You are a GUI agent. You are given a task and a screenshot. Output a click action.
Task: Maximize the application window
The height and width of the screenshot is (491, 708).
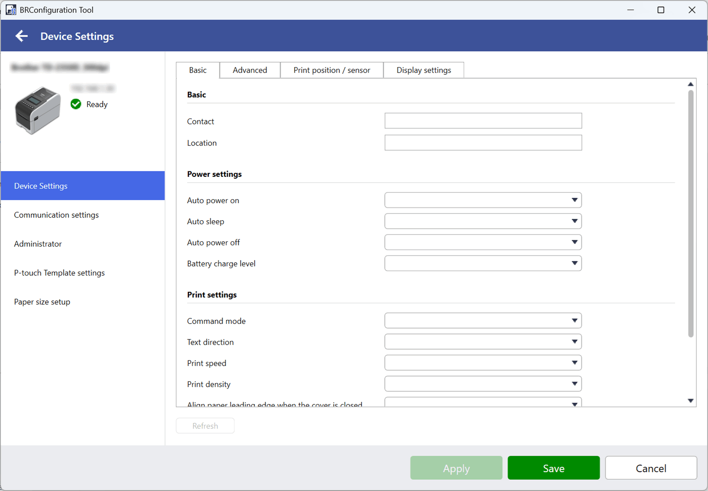click(661, 10)
